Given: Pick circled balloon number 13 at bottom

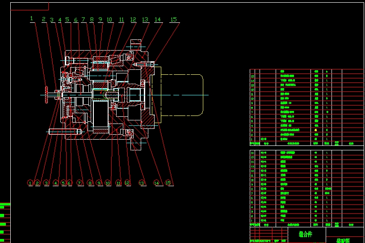Looking at the screenshot, I should (x=142, y=183).
